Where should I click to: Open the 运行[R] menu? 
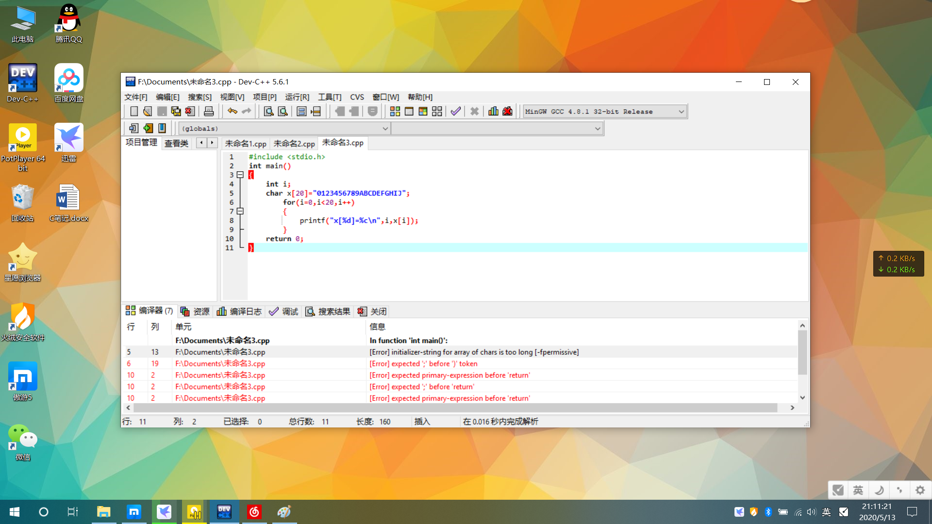click(297, 97)
